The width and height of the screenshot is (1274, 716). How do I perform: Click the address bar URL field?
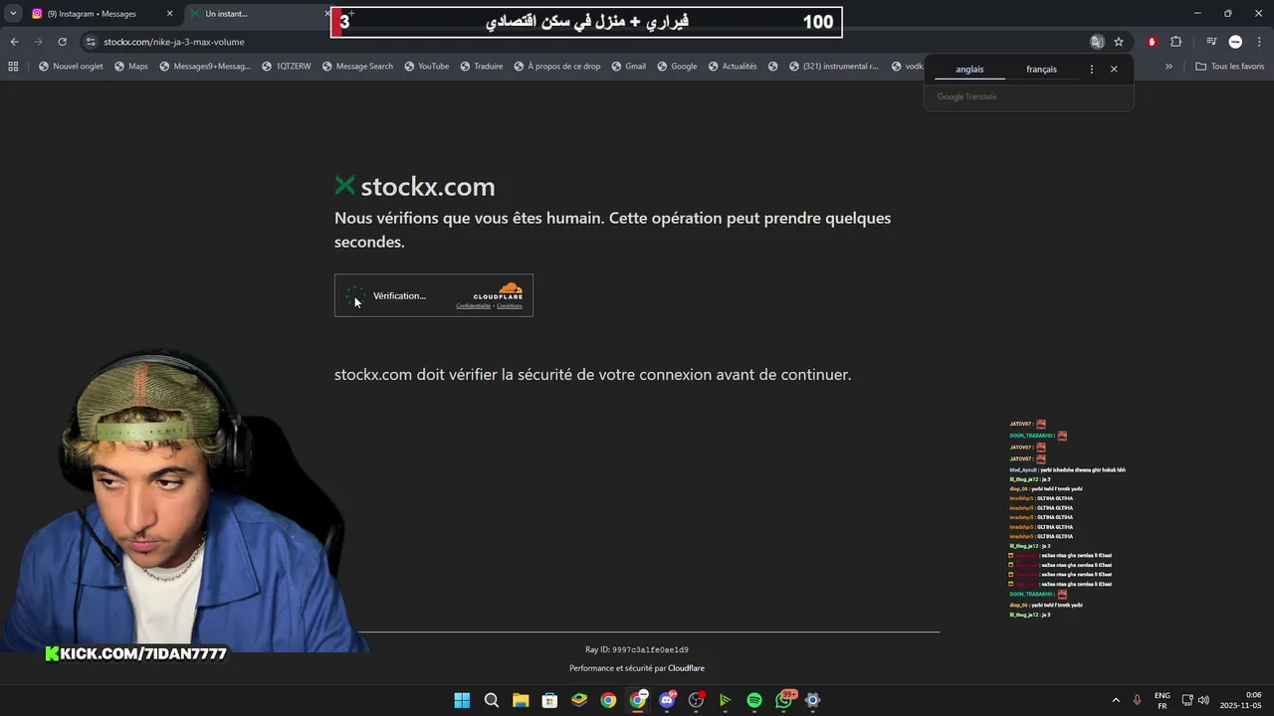[x=587, y=42]
